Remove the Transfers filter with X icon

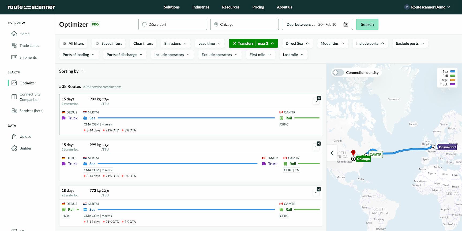[234, 43]
